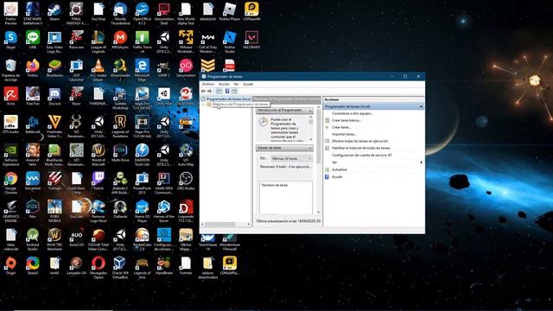Click Actualizar in Acciones pane

pyautogui.click(x=340, y=169)
